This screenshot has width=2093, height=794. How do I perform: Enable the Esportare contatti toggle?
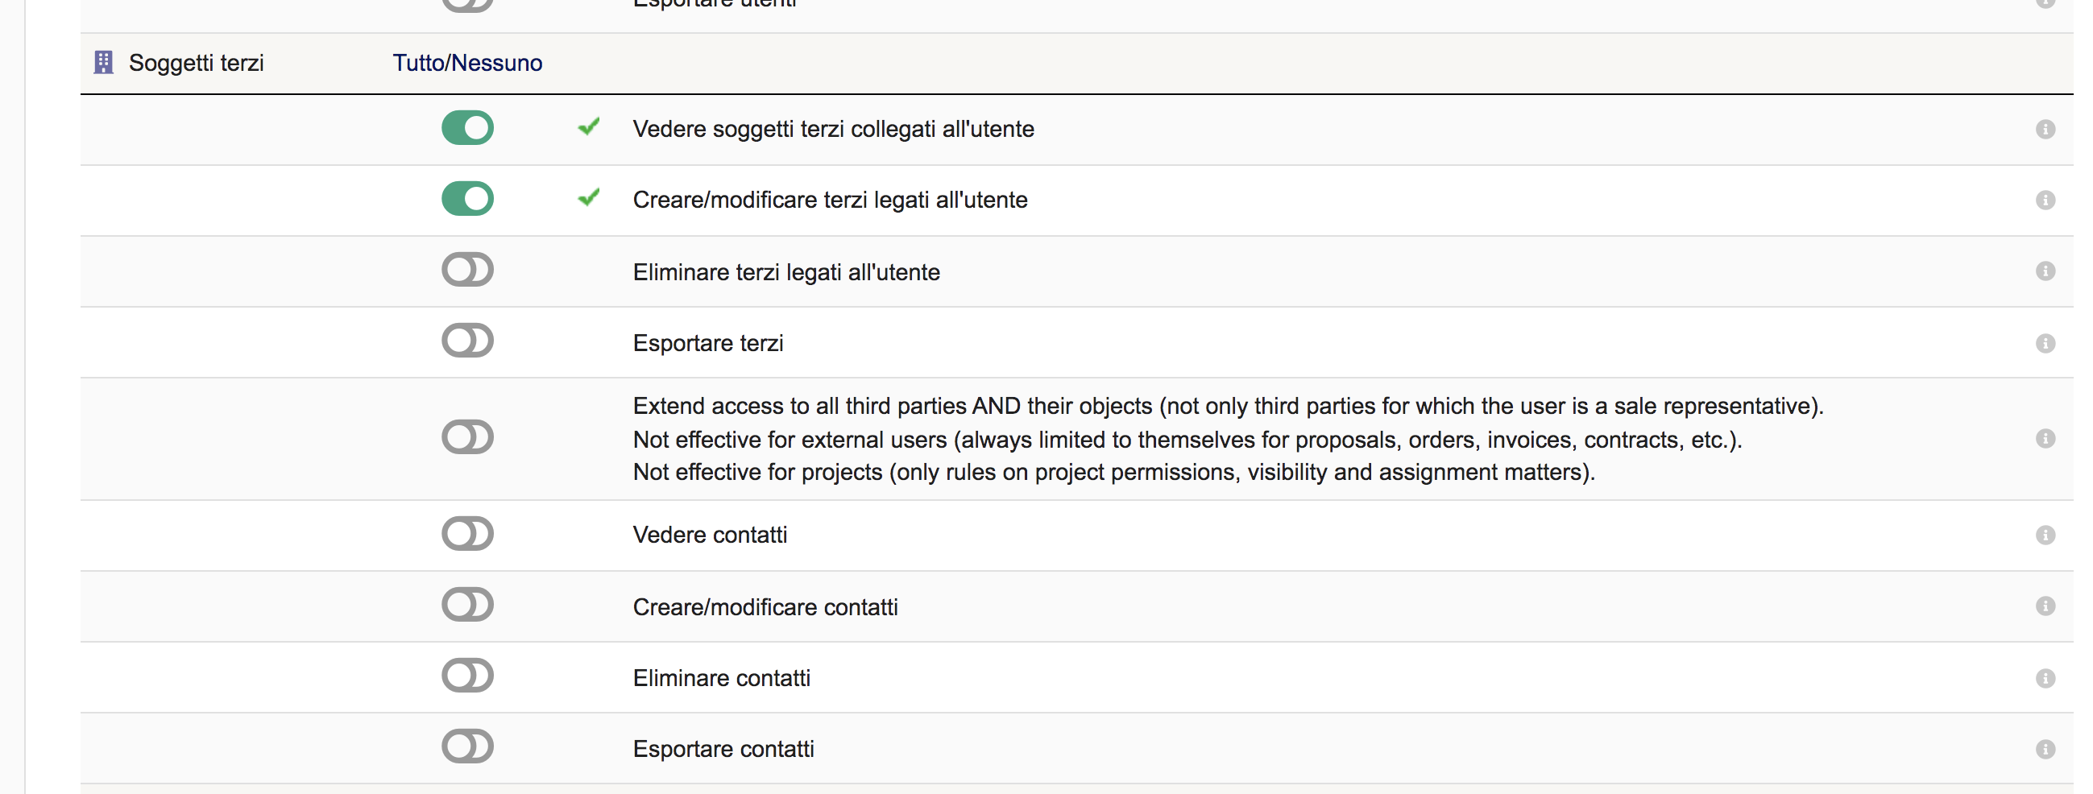[467, 747]
